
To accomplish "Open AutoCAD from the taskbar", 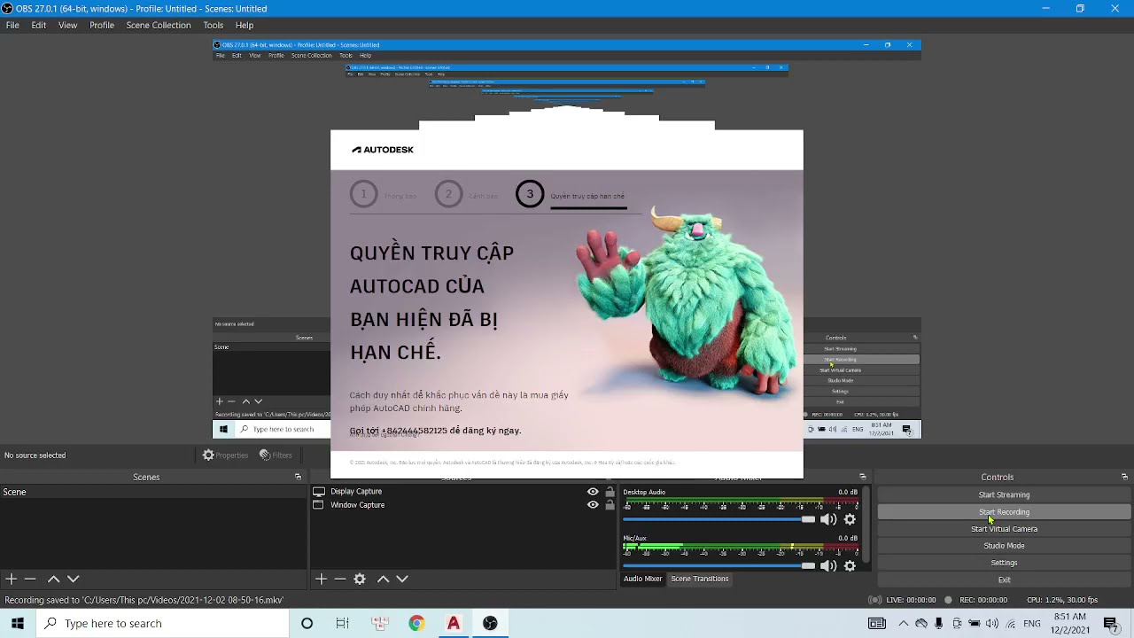I will [x=453, y=623].
